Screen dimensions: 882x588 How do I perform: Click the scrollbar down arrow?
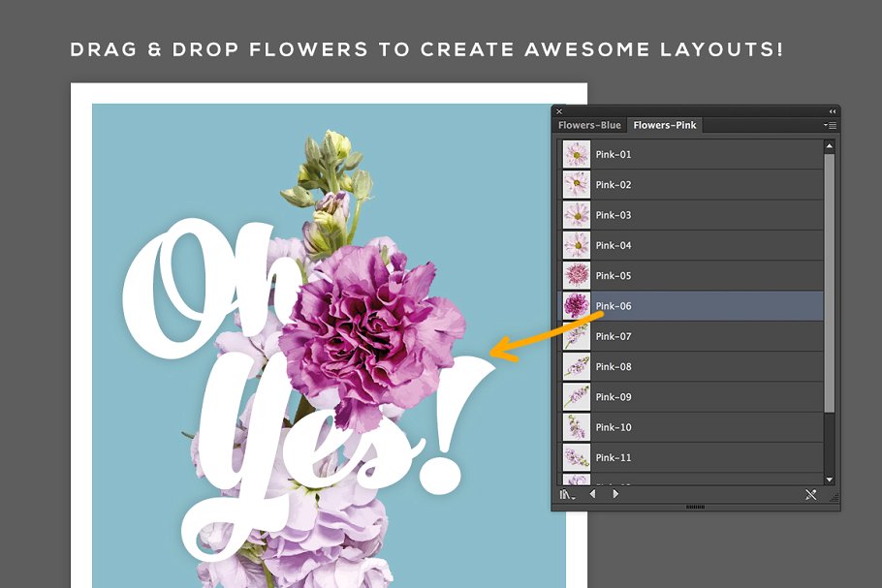[828, 479]
